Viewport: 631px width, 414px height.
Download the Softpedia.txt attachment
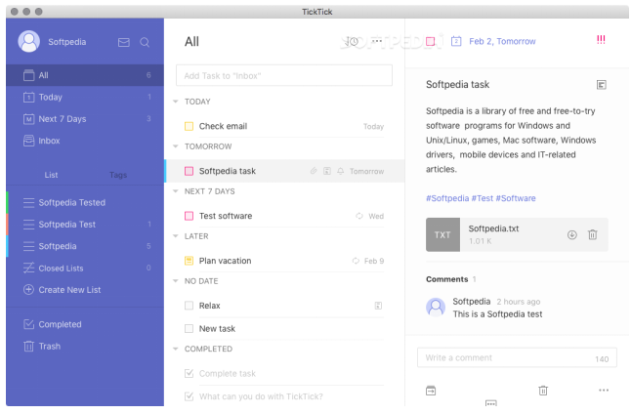tap(571, 235)
